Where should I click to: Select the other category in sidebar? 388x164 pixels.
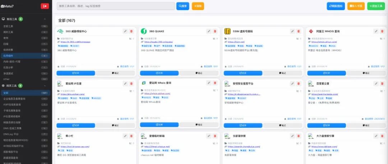point(26,79)
